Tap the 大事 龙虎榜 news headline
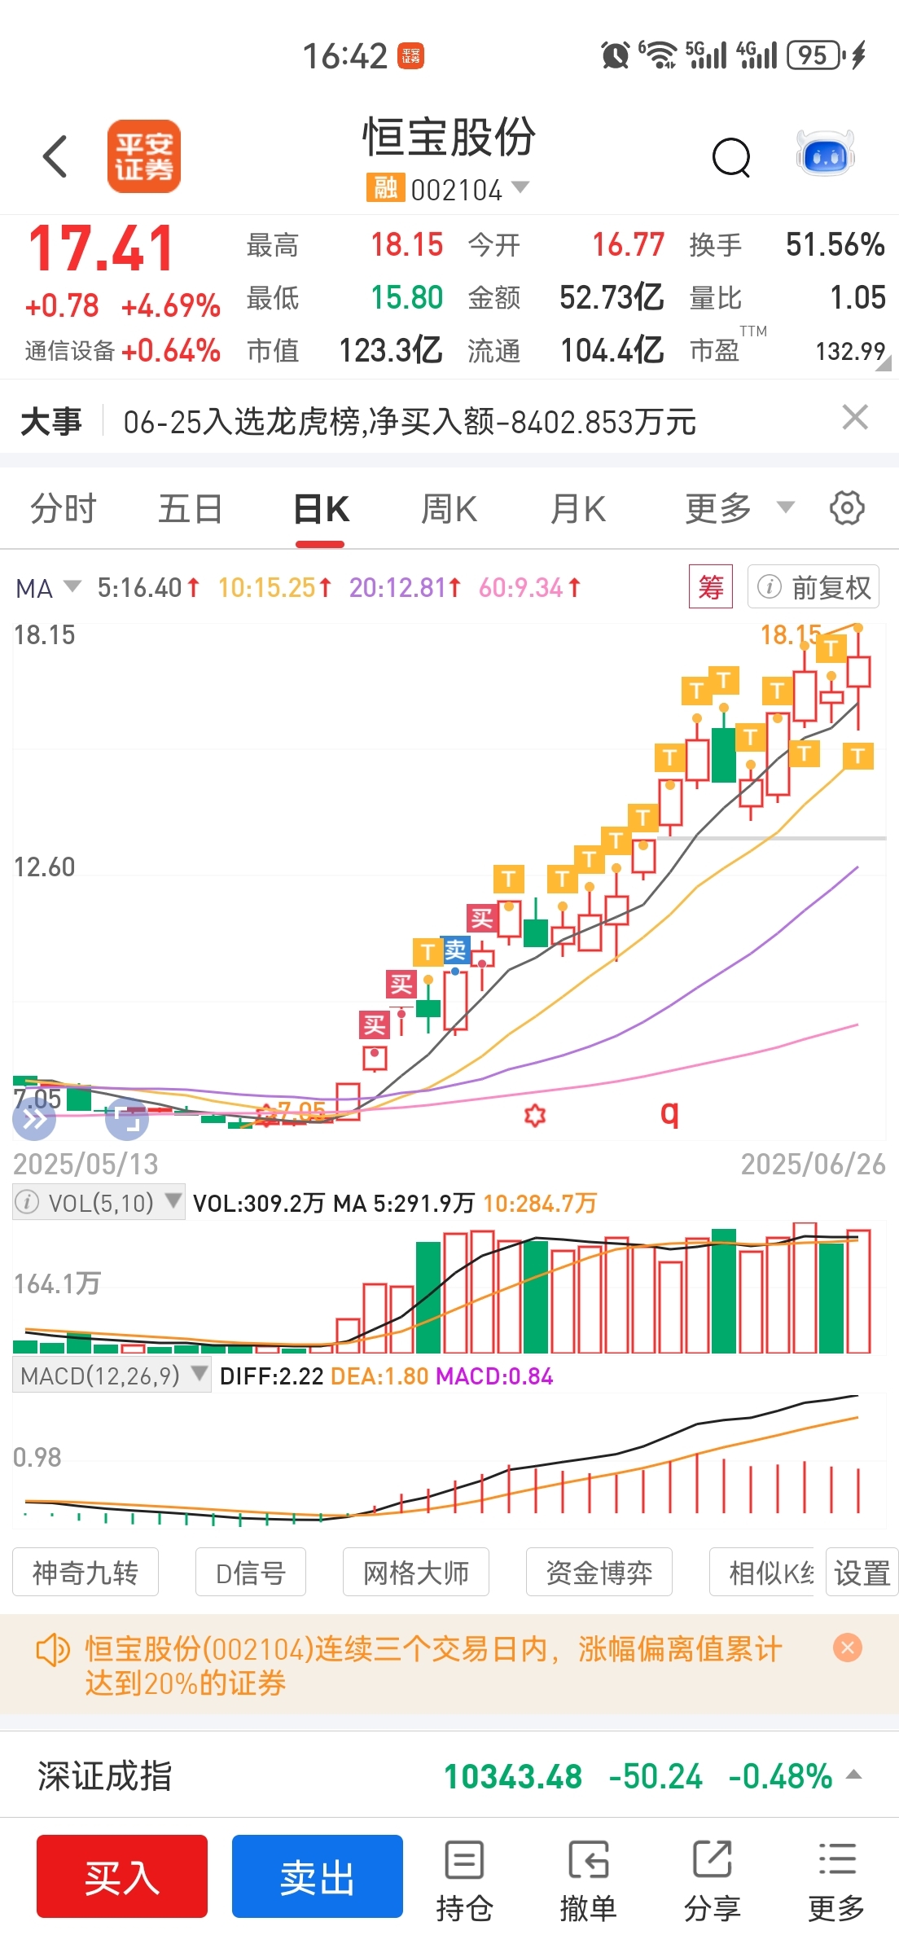The height and width of the screenshot is (1935, 899). pos(410,422)
